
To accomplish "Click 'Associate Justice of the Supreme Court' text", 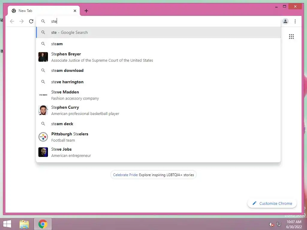I will (102, 60).
